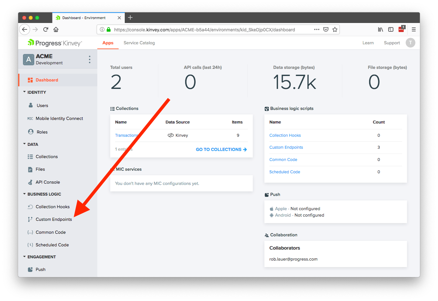The image size is (438, 301).
Task: Click the Scheduled Code sidebar icon
Action: [30, 245]
